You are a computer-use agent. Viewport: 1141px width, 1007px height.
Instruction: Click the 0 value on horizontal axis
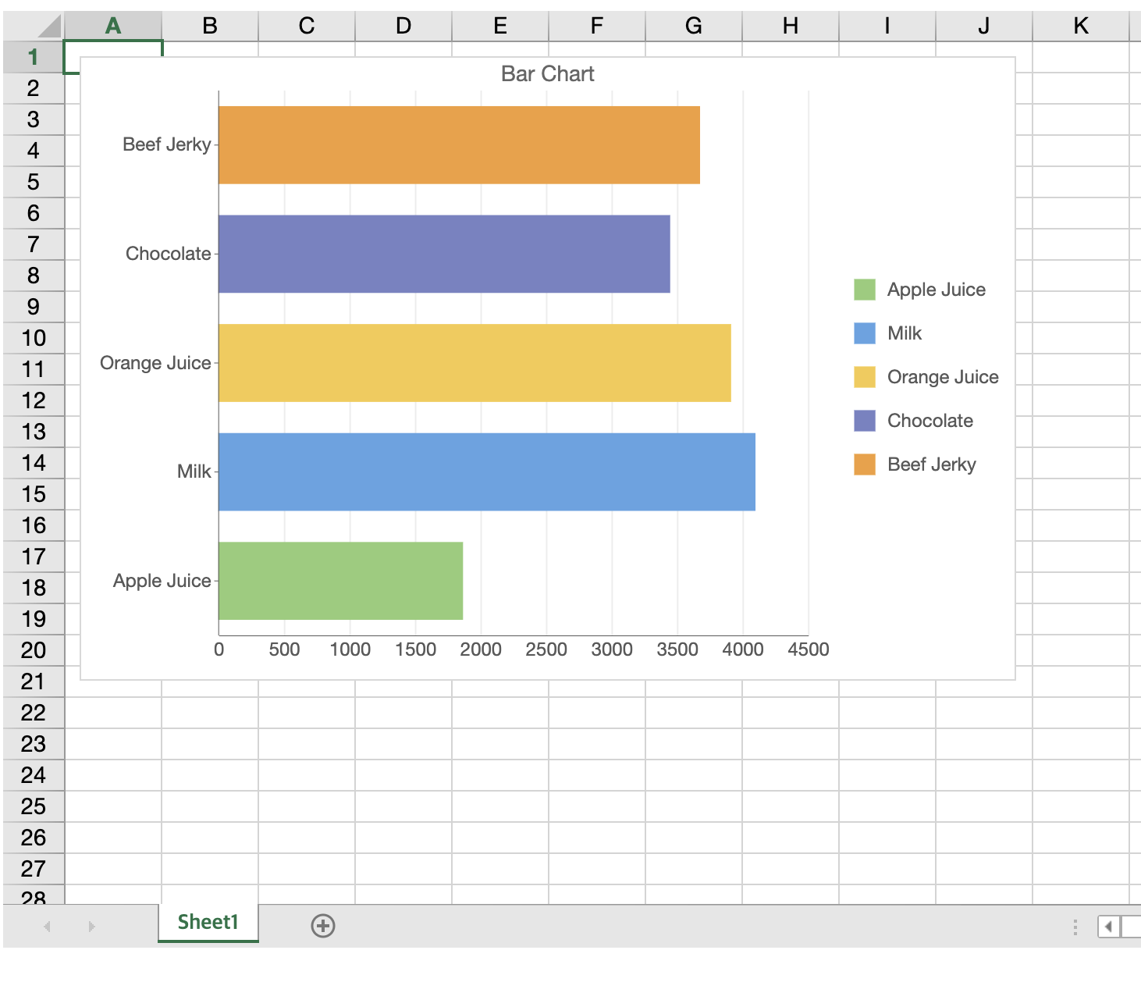tap(219, 649)
